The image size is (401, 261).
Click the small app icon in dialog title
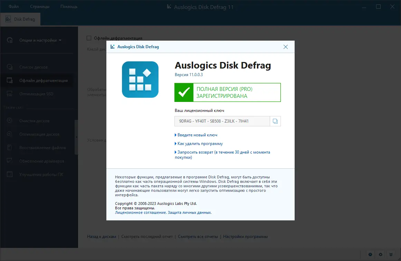click(x=112, y=46)
